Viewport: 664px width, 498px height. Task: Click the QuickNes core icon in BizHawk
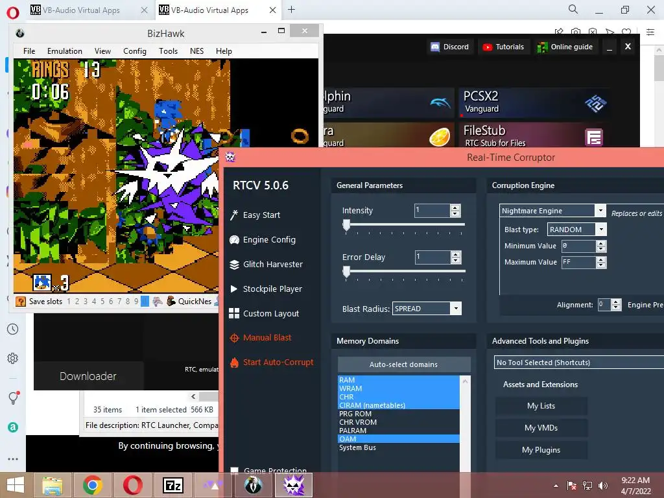pos(171,301)
